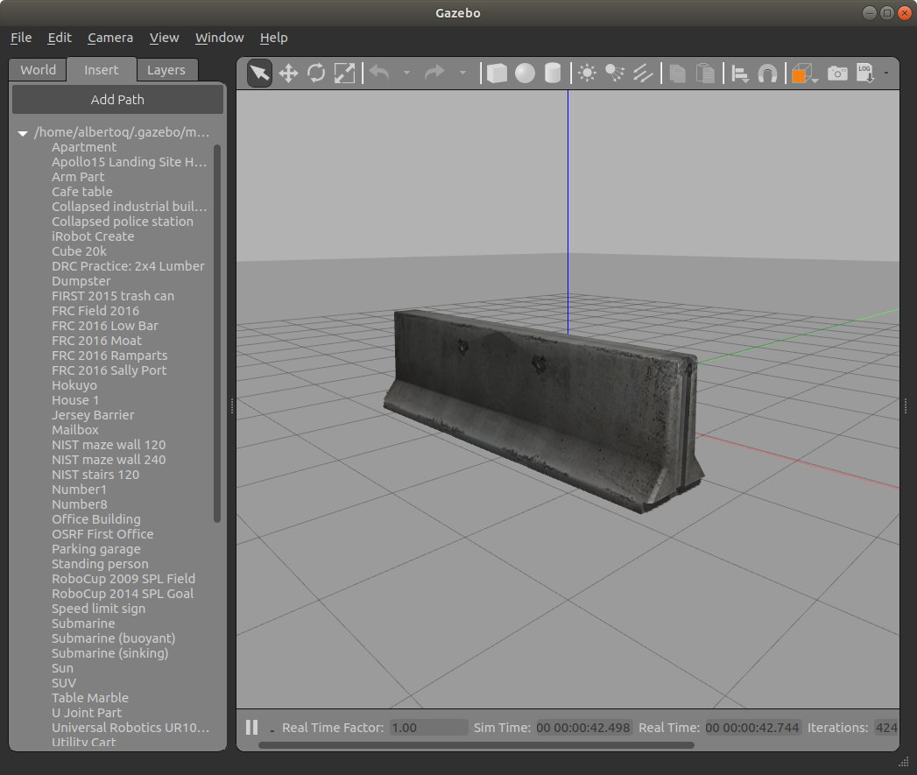917x775 pixels.
Task: Add a point light
Action: (x=587, y=73)
